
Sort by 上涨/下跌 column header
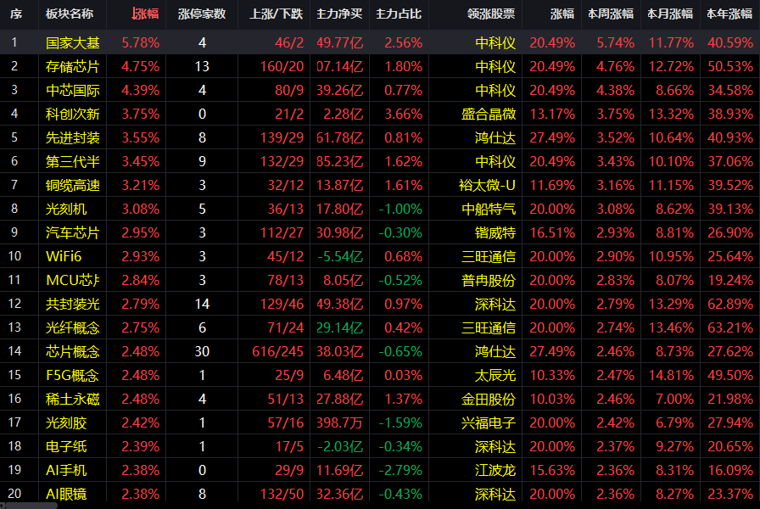pos(276,14)
